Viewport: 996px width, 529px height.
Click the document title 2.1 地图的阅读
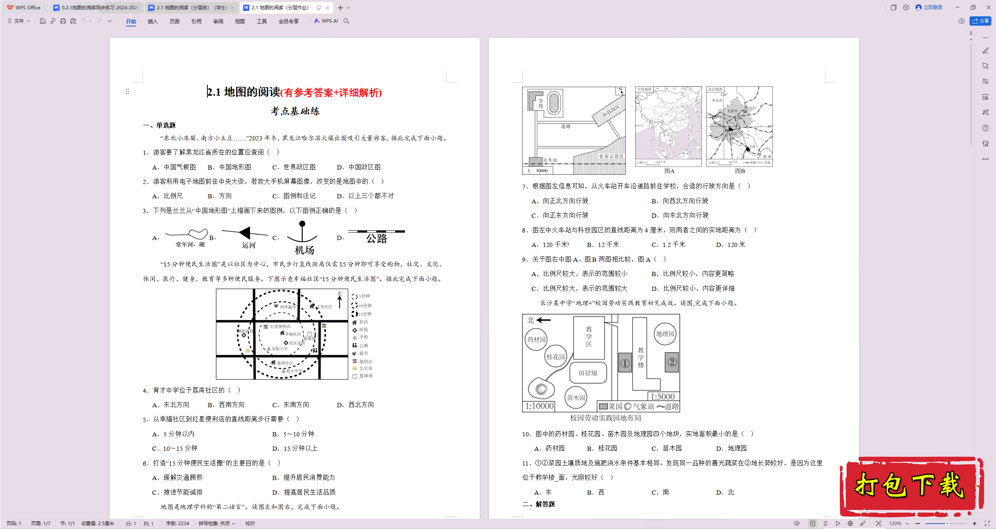(x=244, y=92)
